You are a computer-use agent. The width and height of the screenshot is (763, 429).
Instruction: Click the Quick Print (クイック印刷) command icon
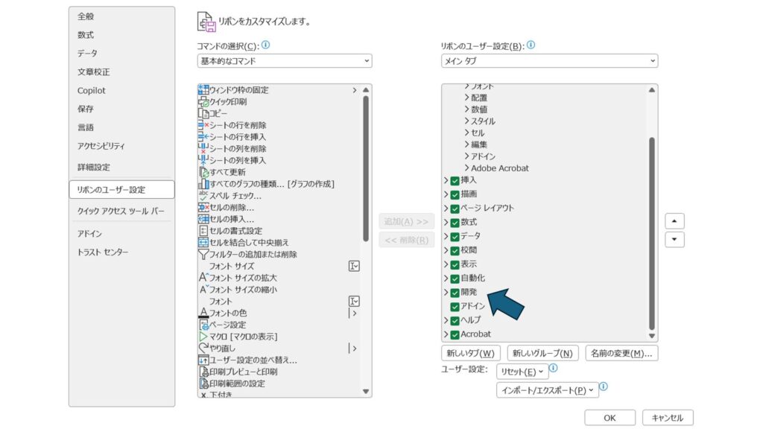tap(203, 102)
